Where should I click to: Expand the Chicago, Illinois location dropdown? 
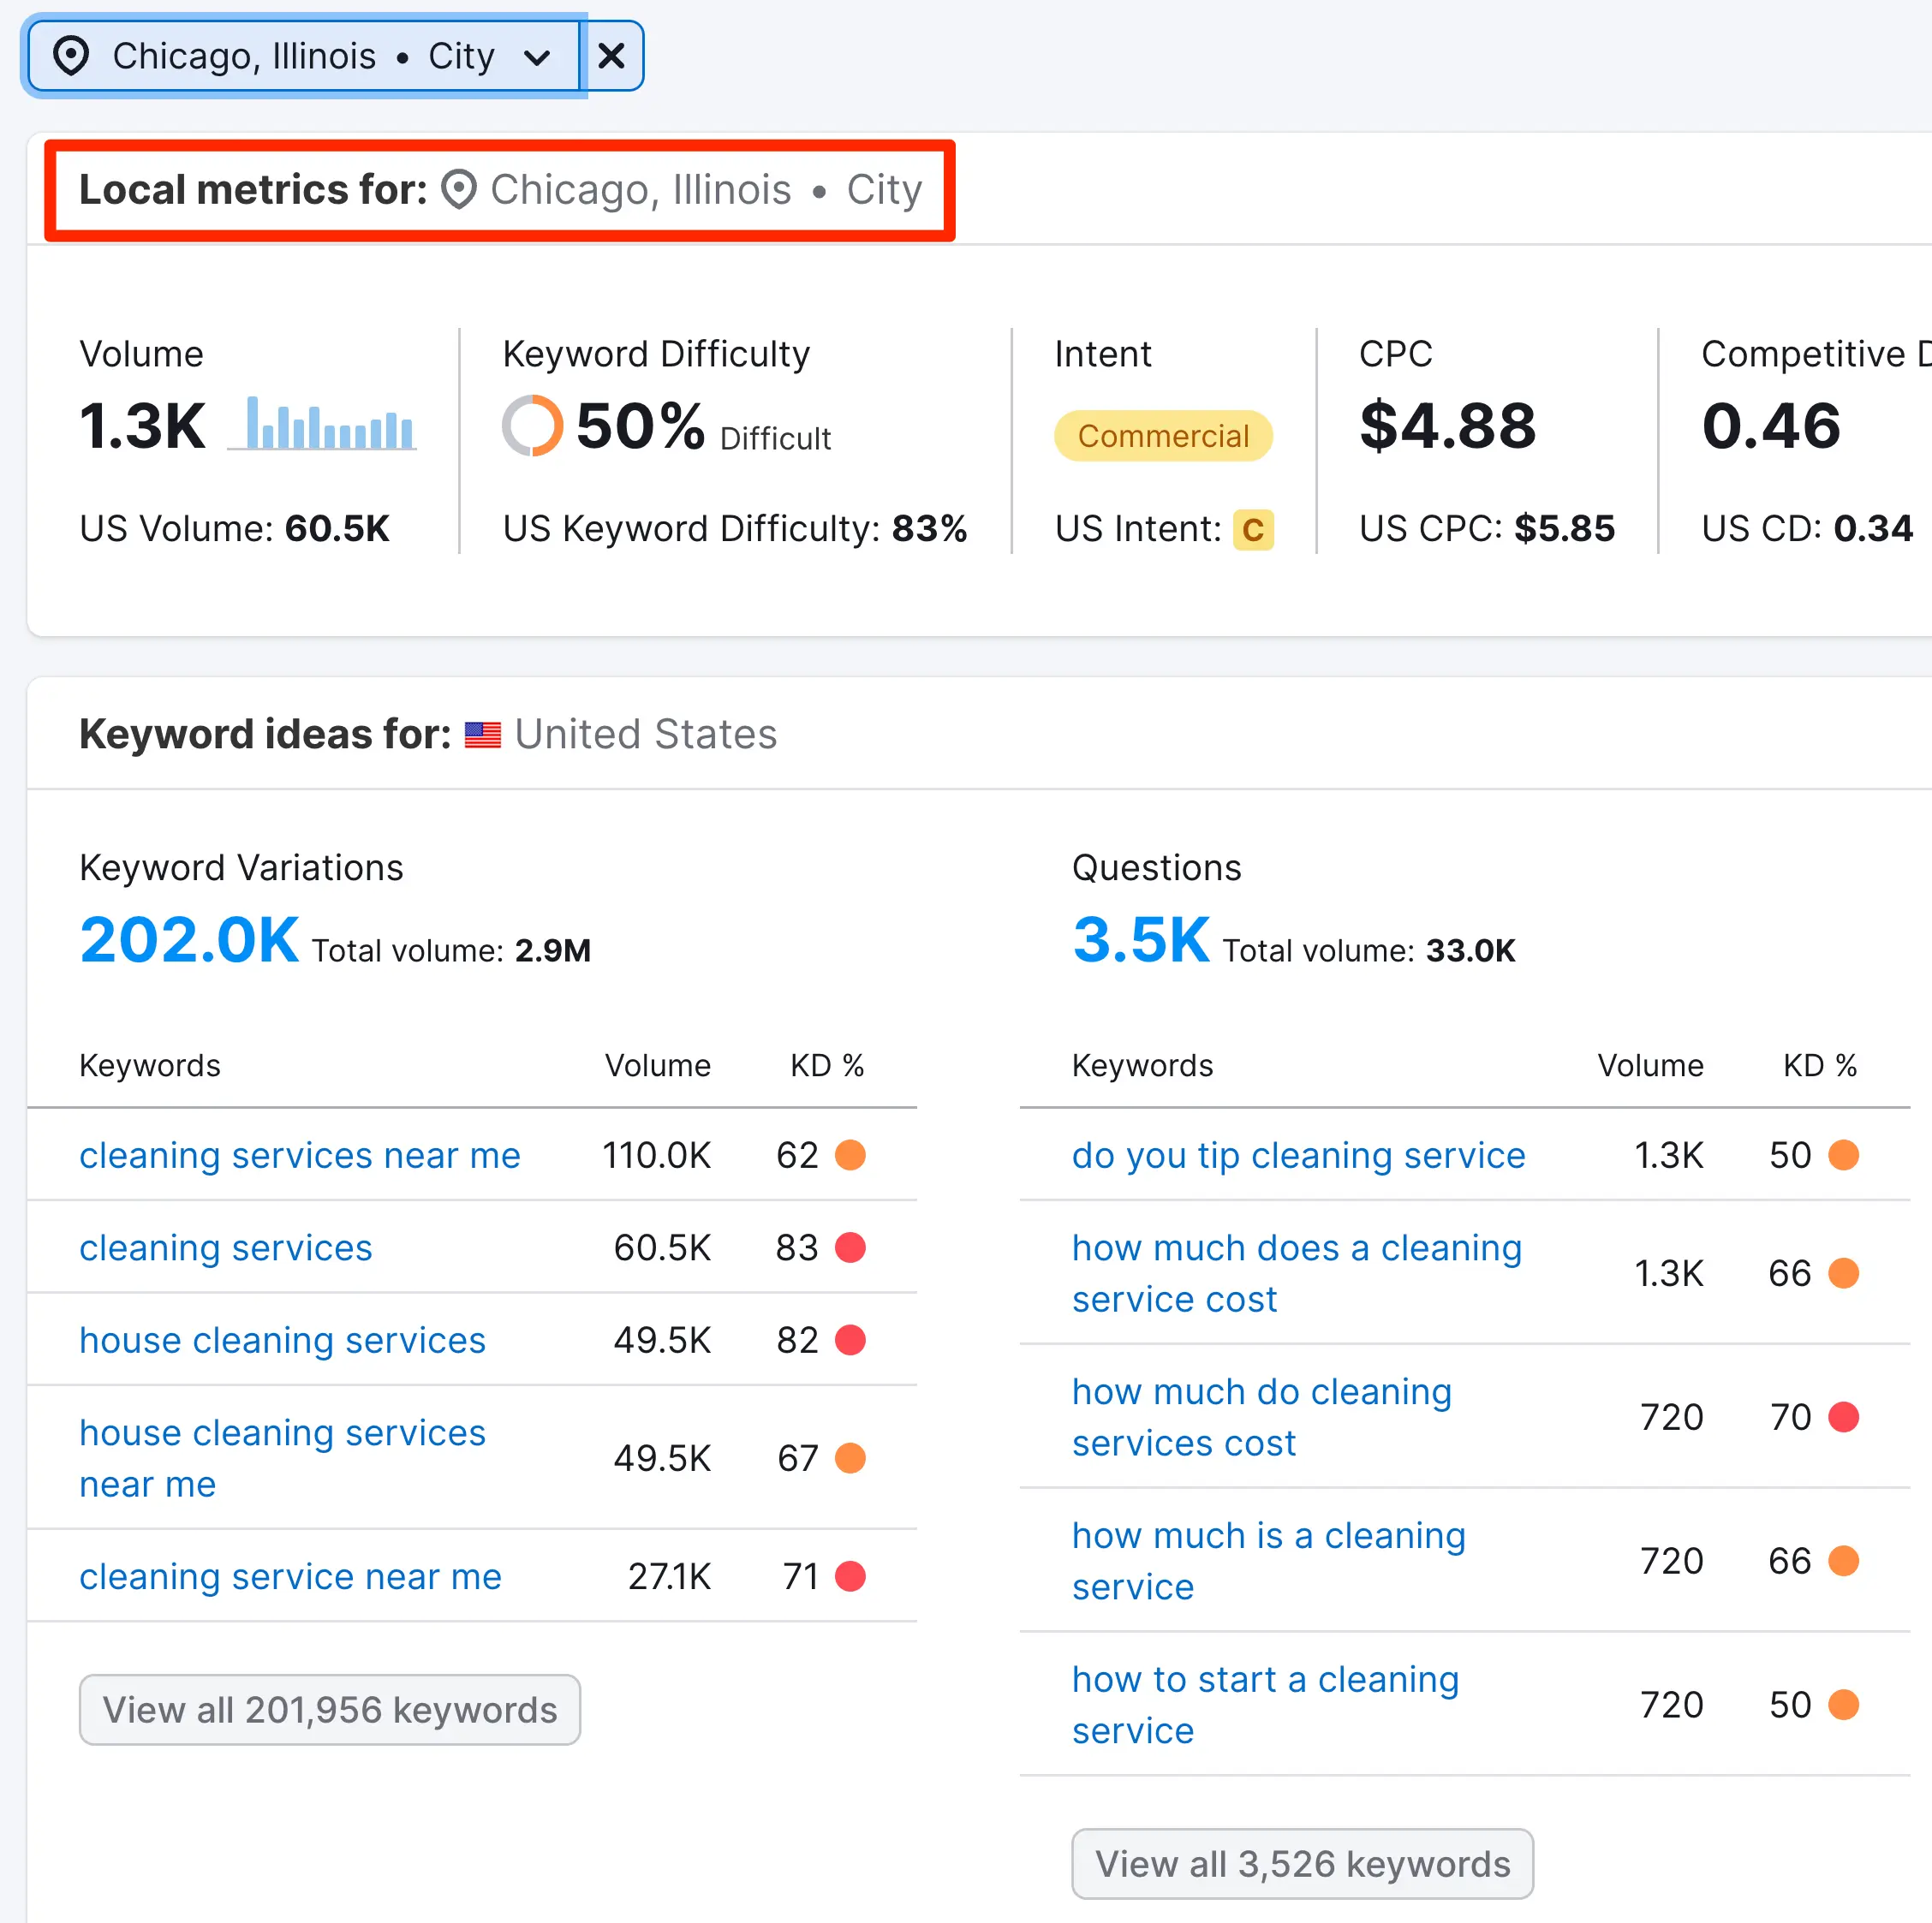click(x=536, y=57)
